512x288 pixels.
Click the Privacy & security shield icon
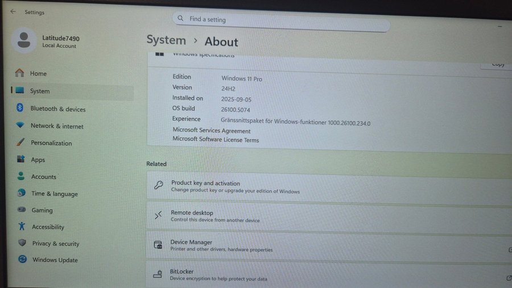pyautogui.click(x=22, y=243)
